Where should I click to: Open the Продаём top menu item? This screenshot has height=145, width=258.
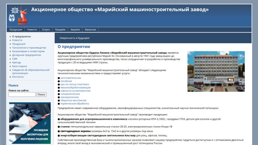(60, 30)
